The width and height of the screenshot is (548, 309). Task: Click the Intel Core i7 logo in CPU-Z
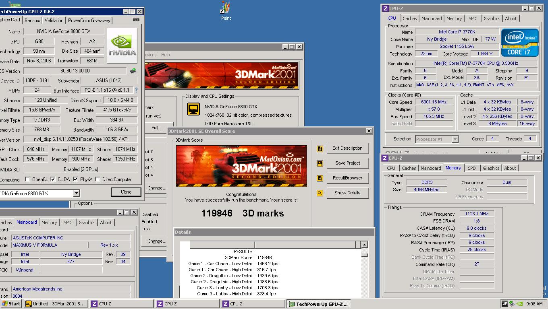(x=520, y=42)
